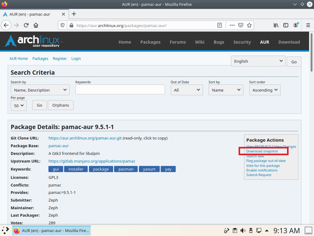Open removable devices tray icon
This screenshot has width=314, height=236.
tap(251, 230)
